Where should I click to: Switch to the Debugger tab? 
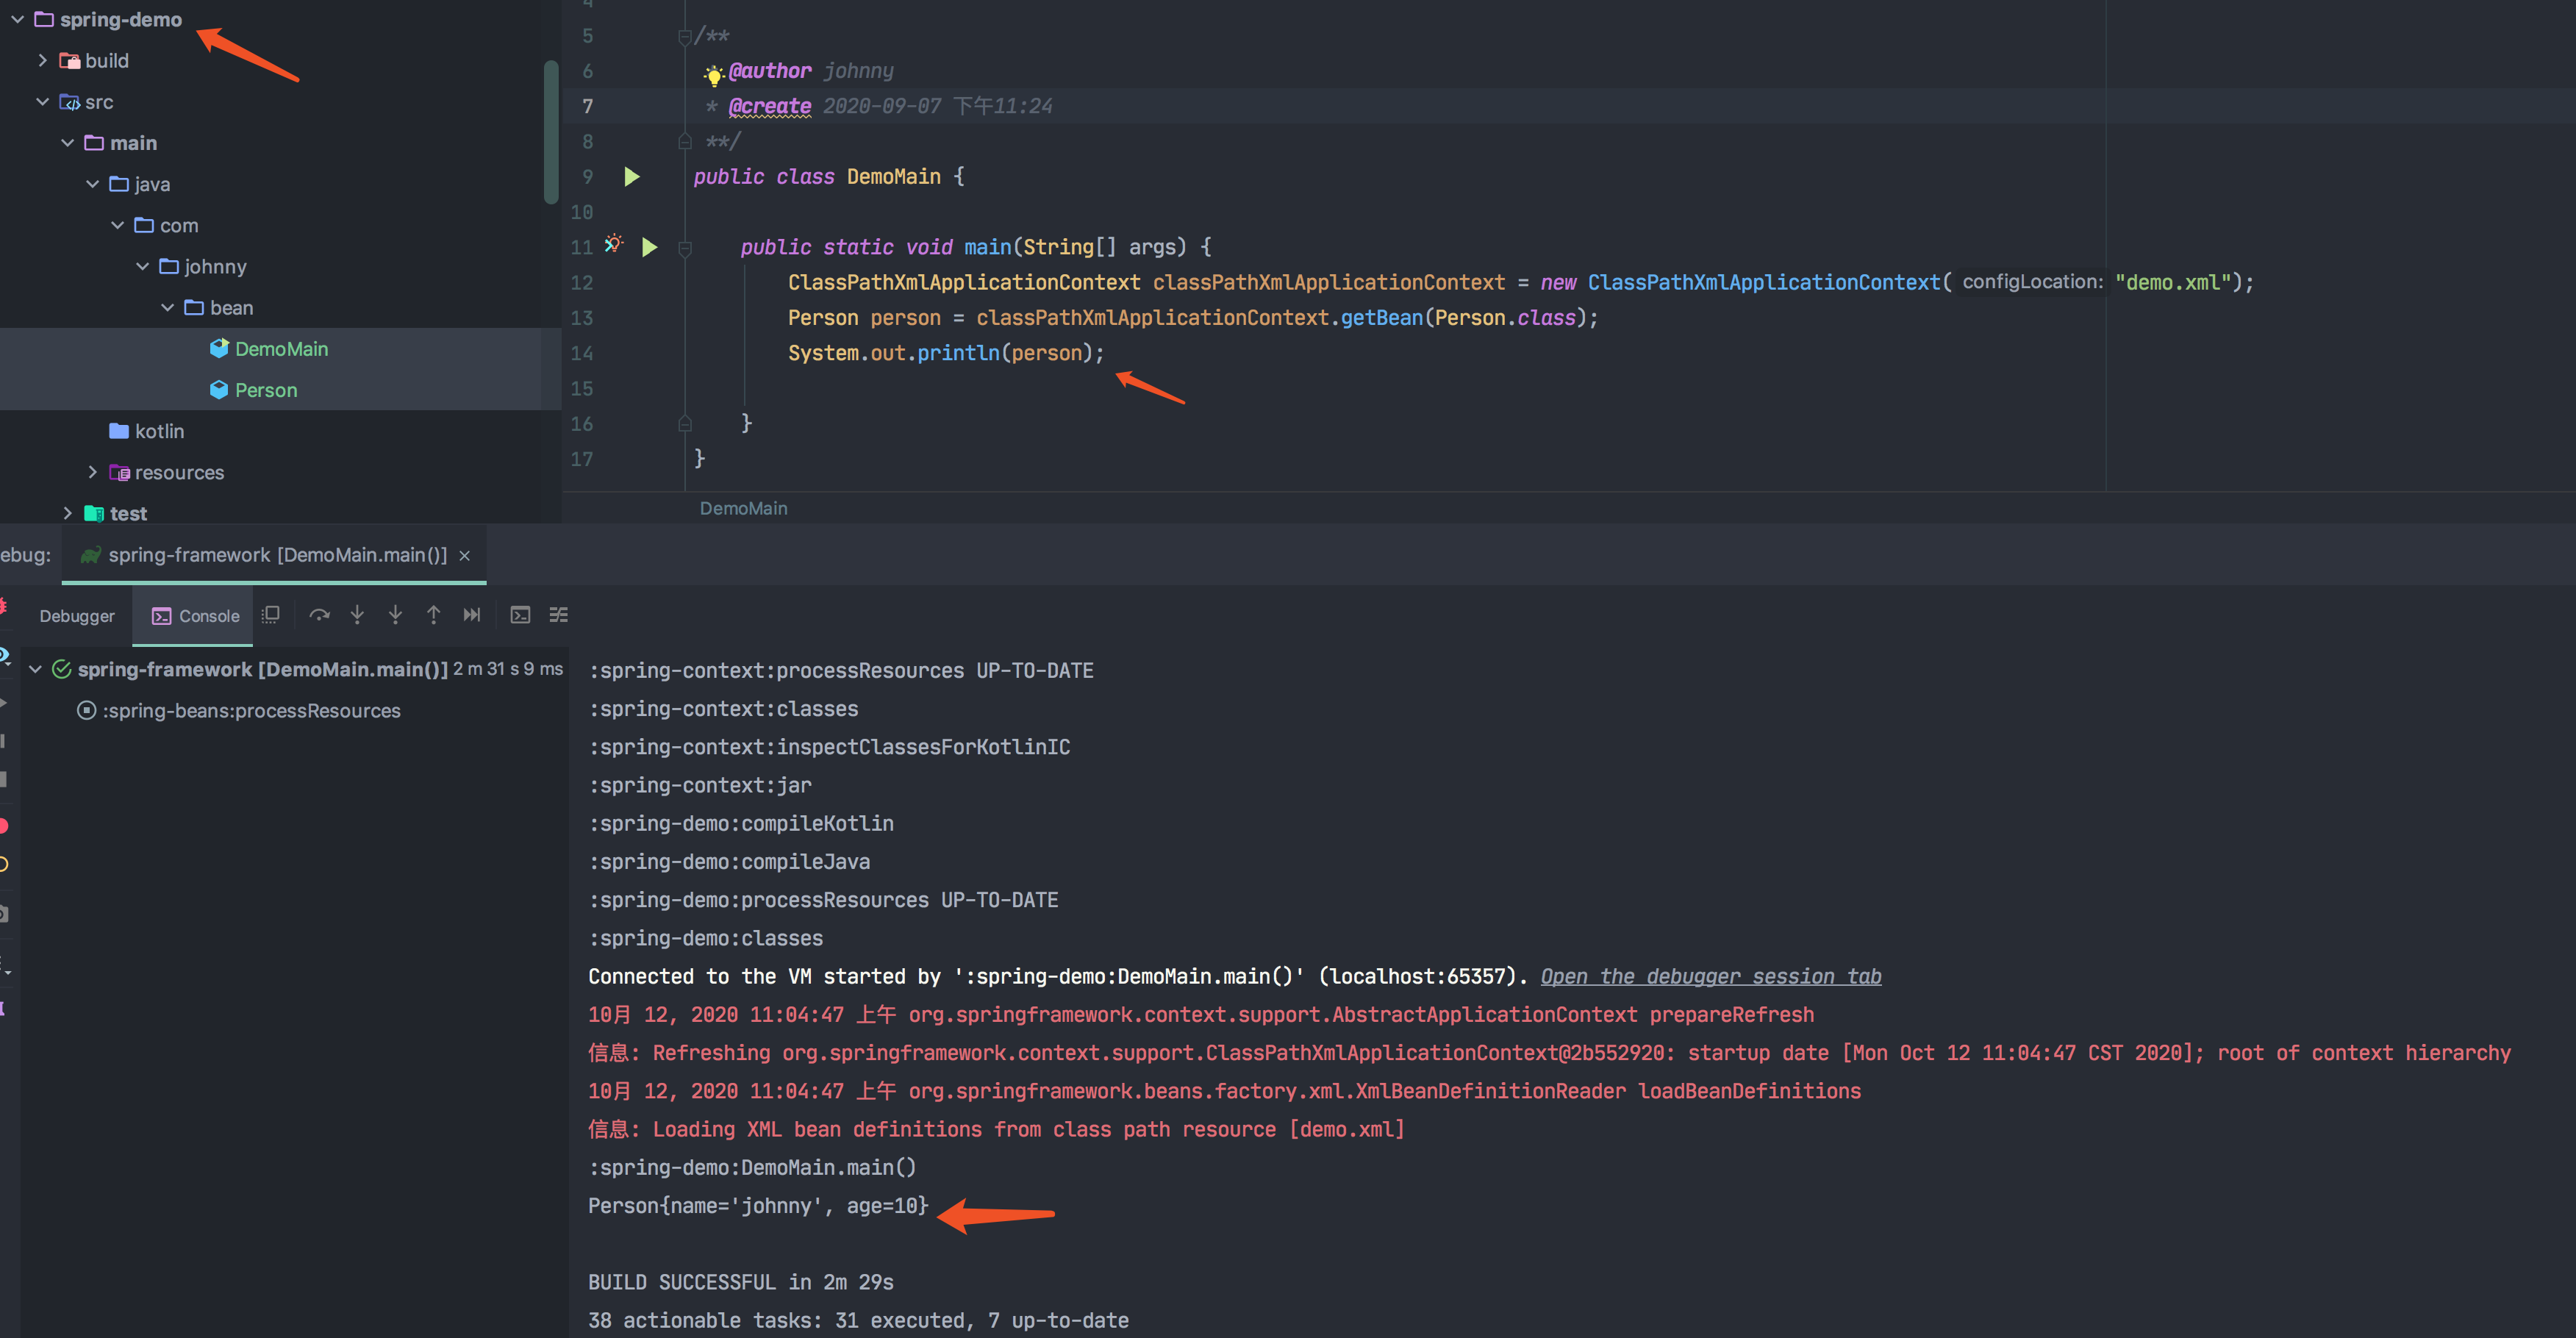click(77, 616)
